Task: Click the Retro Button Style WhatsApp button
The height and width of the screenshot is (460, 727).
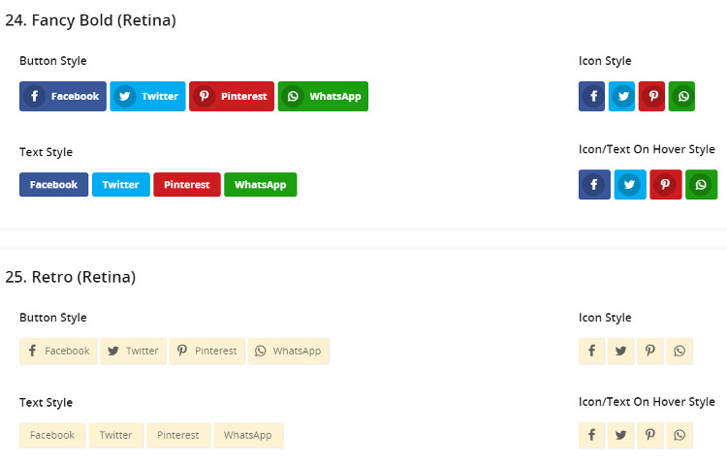Action: (289, 352)
